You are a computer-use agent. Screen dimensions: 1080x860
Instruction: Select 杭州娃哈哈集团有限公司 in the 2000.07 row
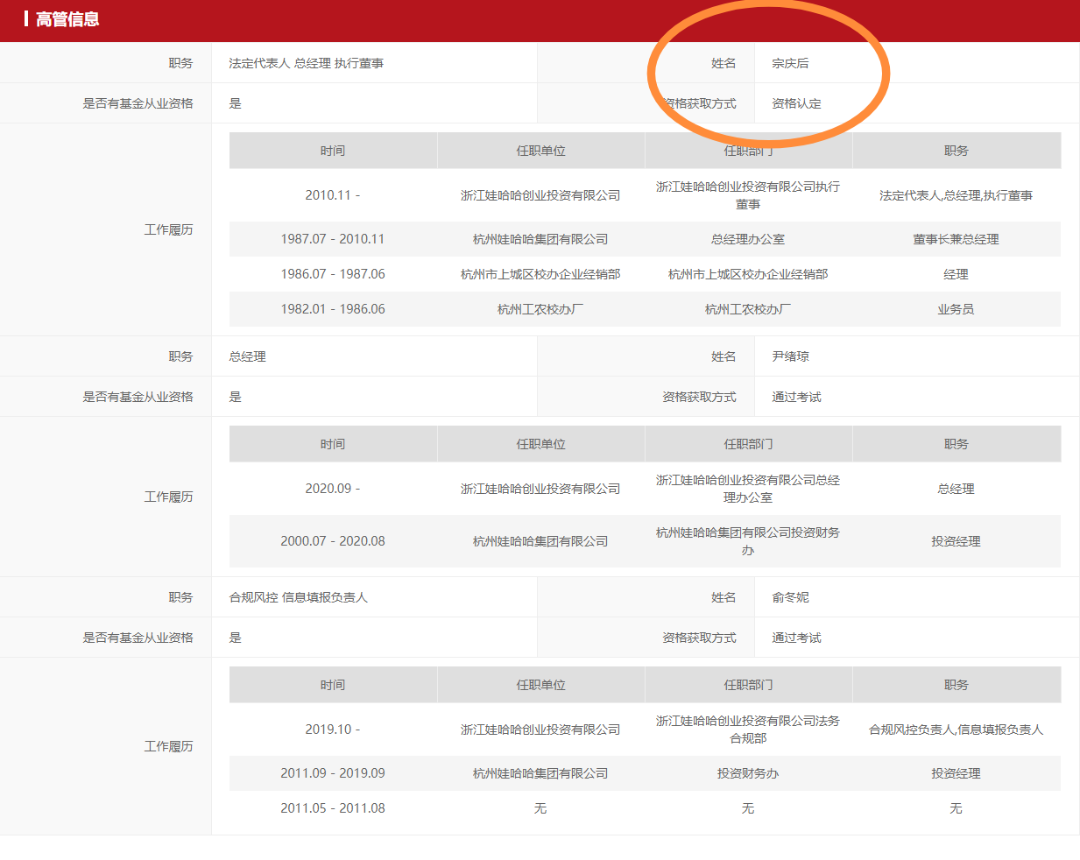pyautogui.click(x=540, y=541)
